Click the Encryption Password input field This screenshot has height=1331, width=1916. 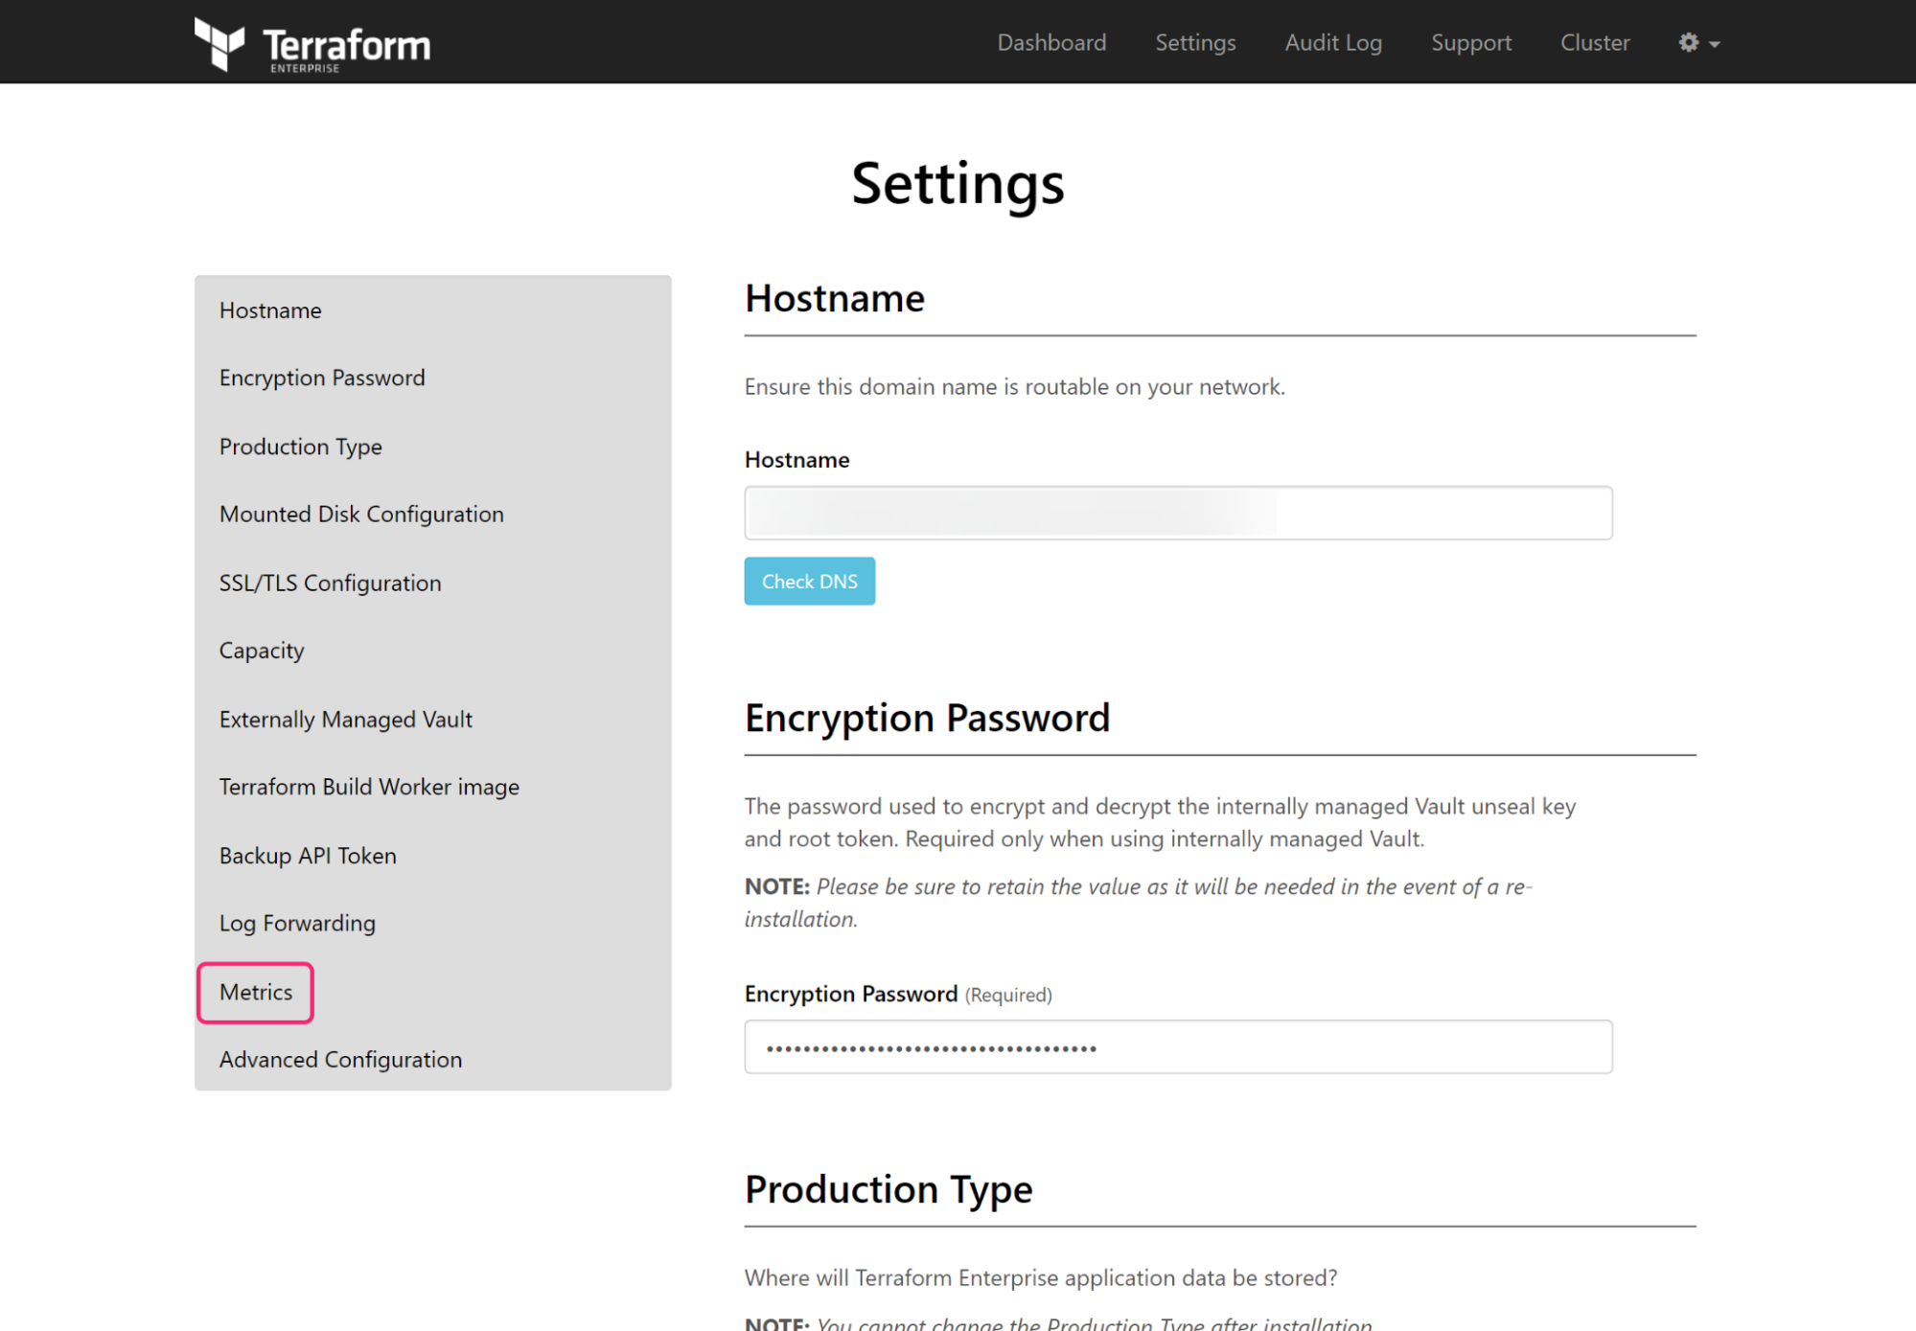(x=1178, y=1046)
